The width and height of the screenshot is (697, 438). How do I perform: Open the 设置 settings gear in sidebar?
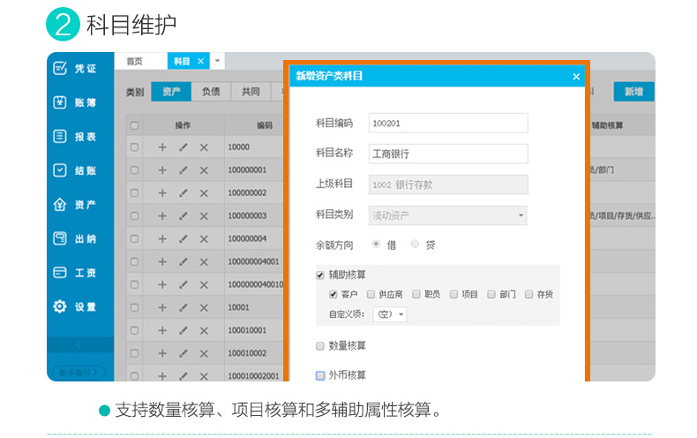point(75,306)
